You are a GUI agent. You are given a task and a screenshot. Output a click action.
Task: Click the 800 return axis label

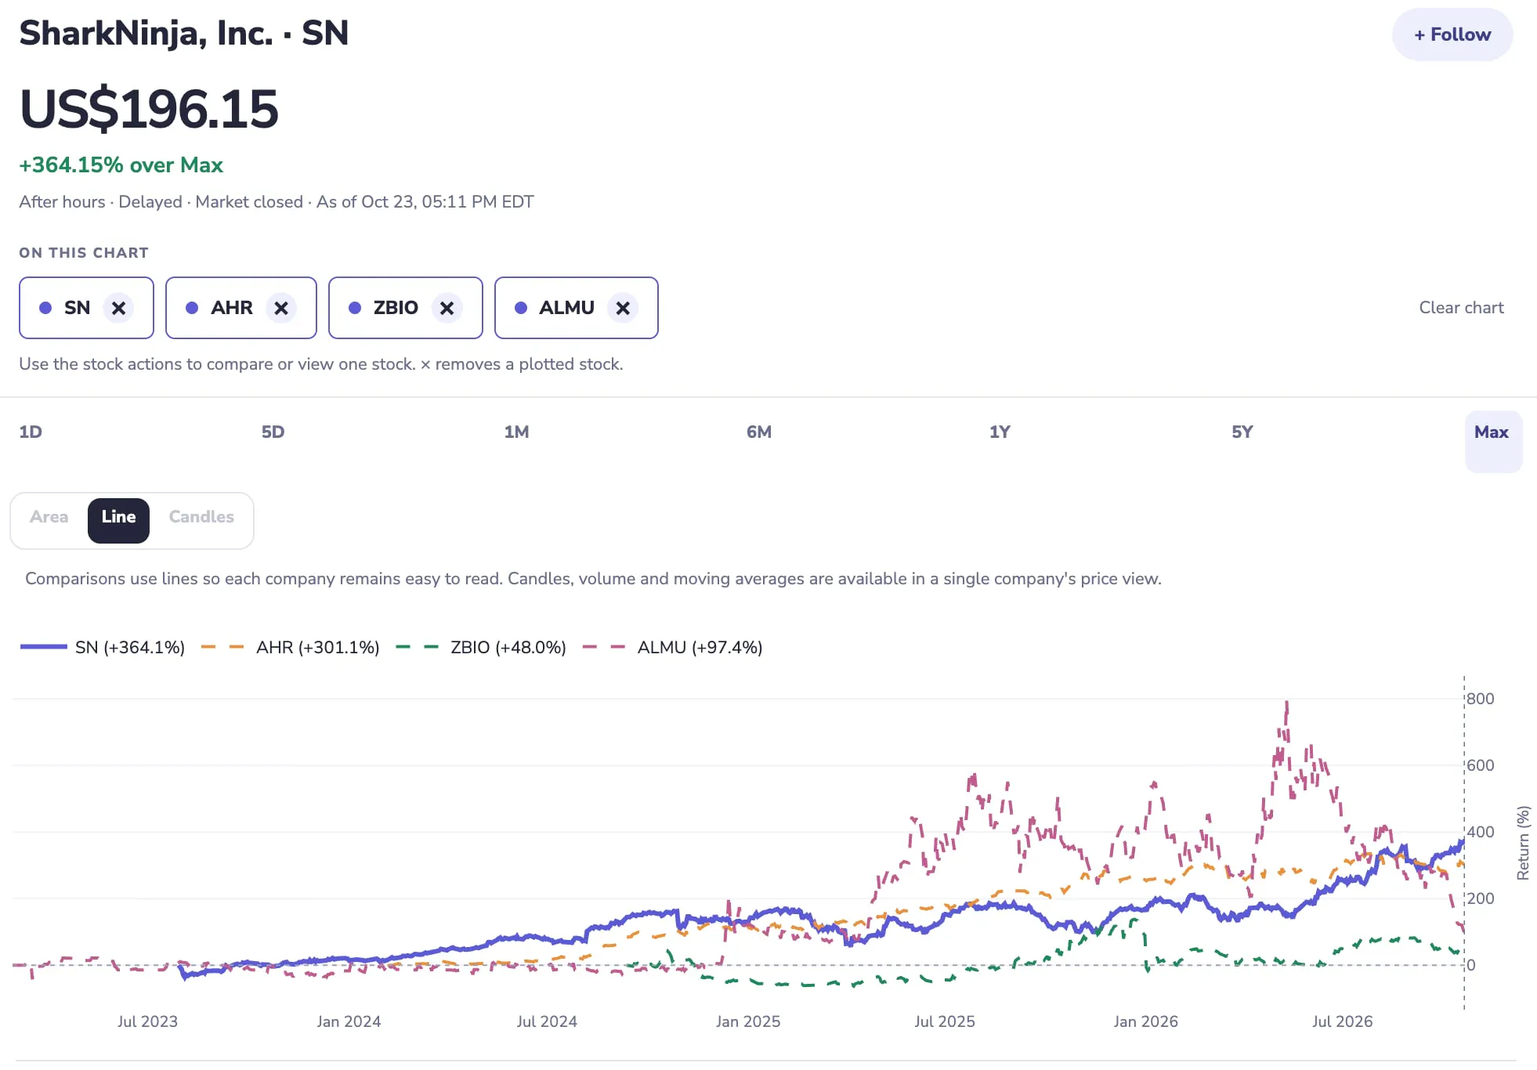click(1481, 699)
